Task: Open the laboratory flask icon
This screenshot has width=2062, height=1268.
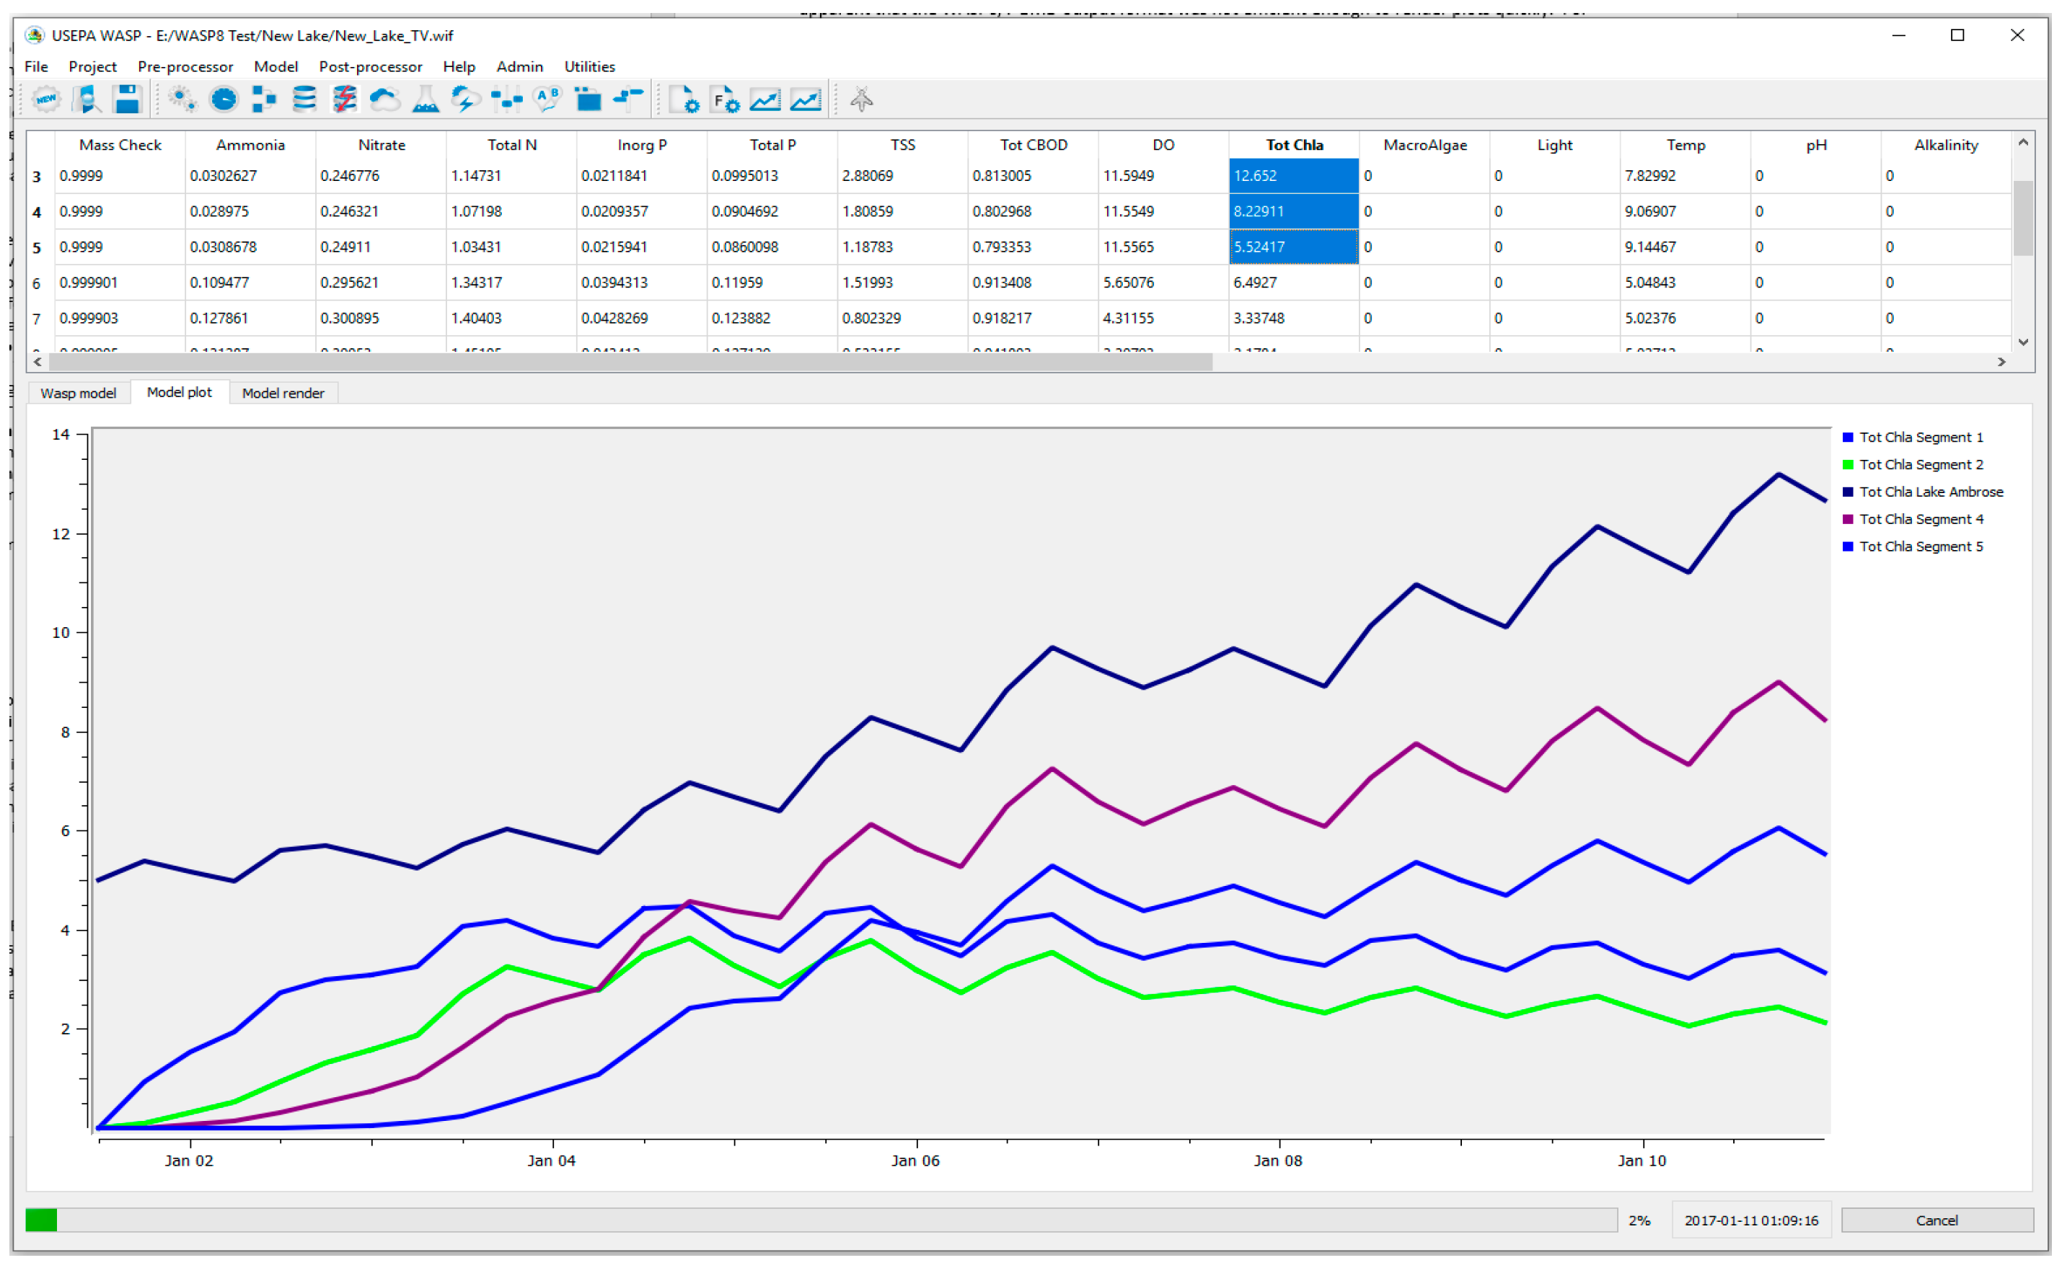Action: 426,99
